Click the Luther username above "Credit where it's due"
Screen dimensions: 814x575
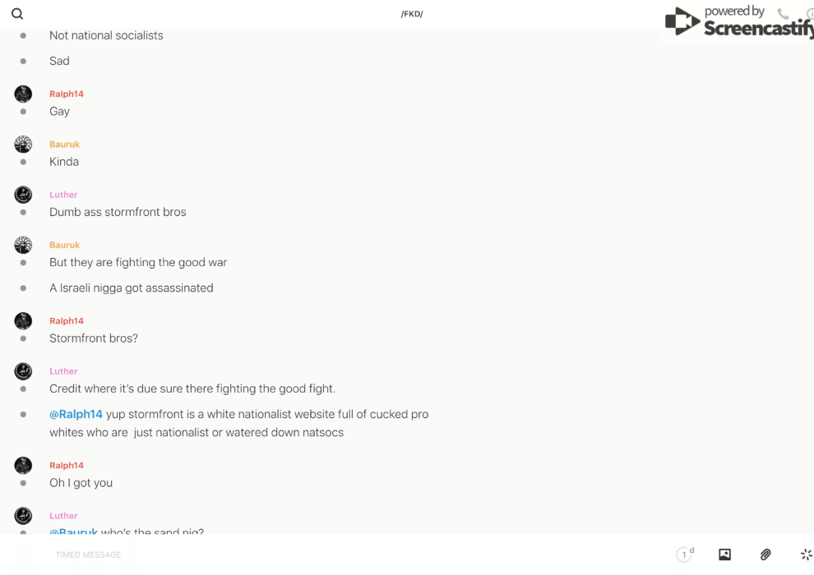(x=63, y=371)
